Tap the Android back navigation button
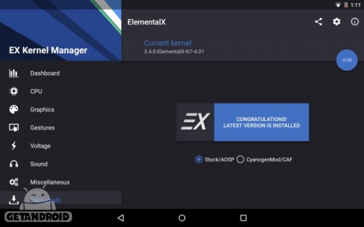364x227 pixels. (120, 218)
